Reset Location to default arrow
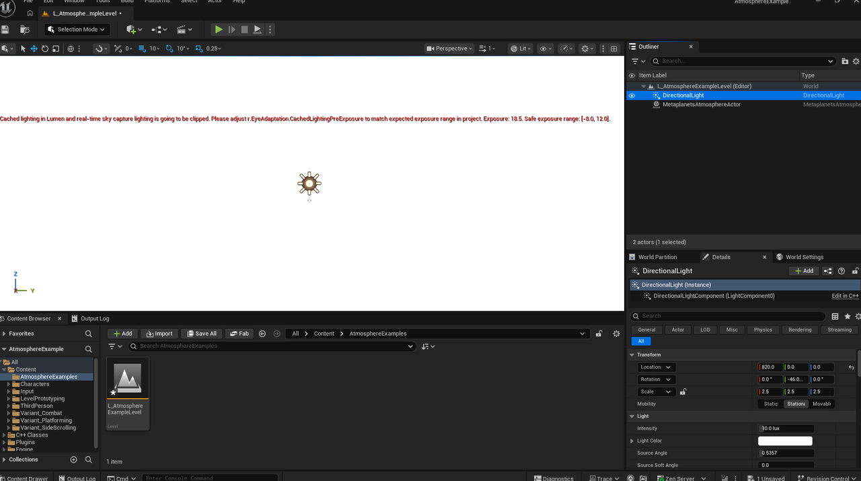The width and height of the screenshot is (861, 481). point(852,367)
